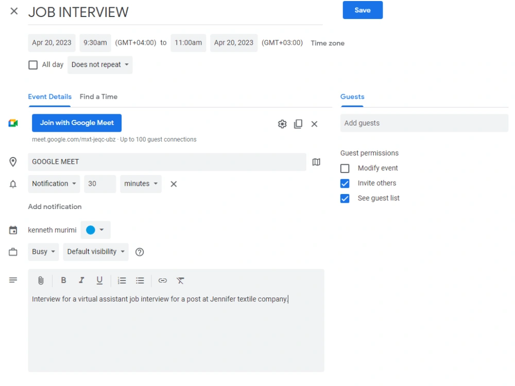Click the (GMT+04:00) start timezone label
The height and width of the screenshot is (386, 515).
135,43
